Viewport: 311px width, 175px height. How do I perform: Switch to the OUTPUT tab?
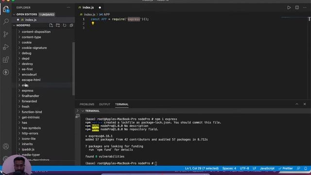point(104,104)
